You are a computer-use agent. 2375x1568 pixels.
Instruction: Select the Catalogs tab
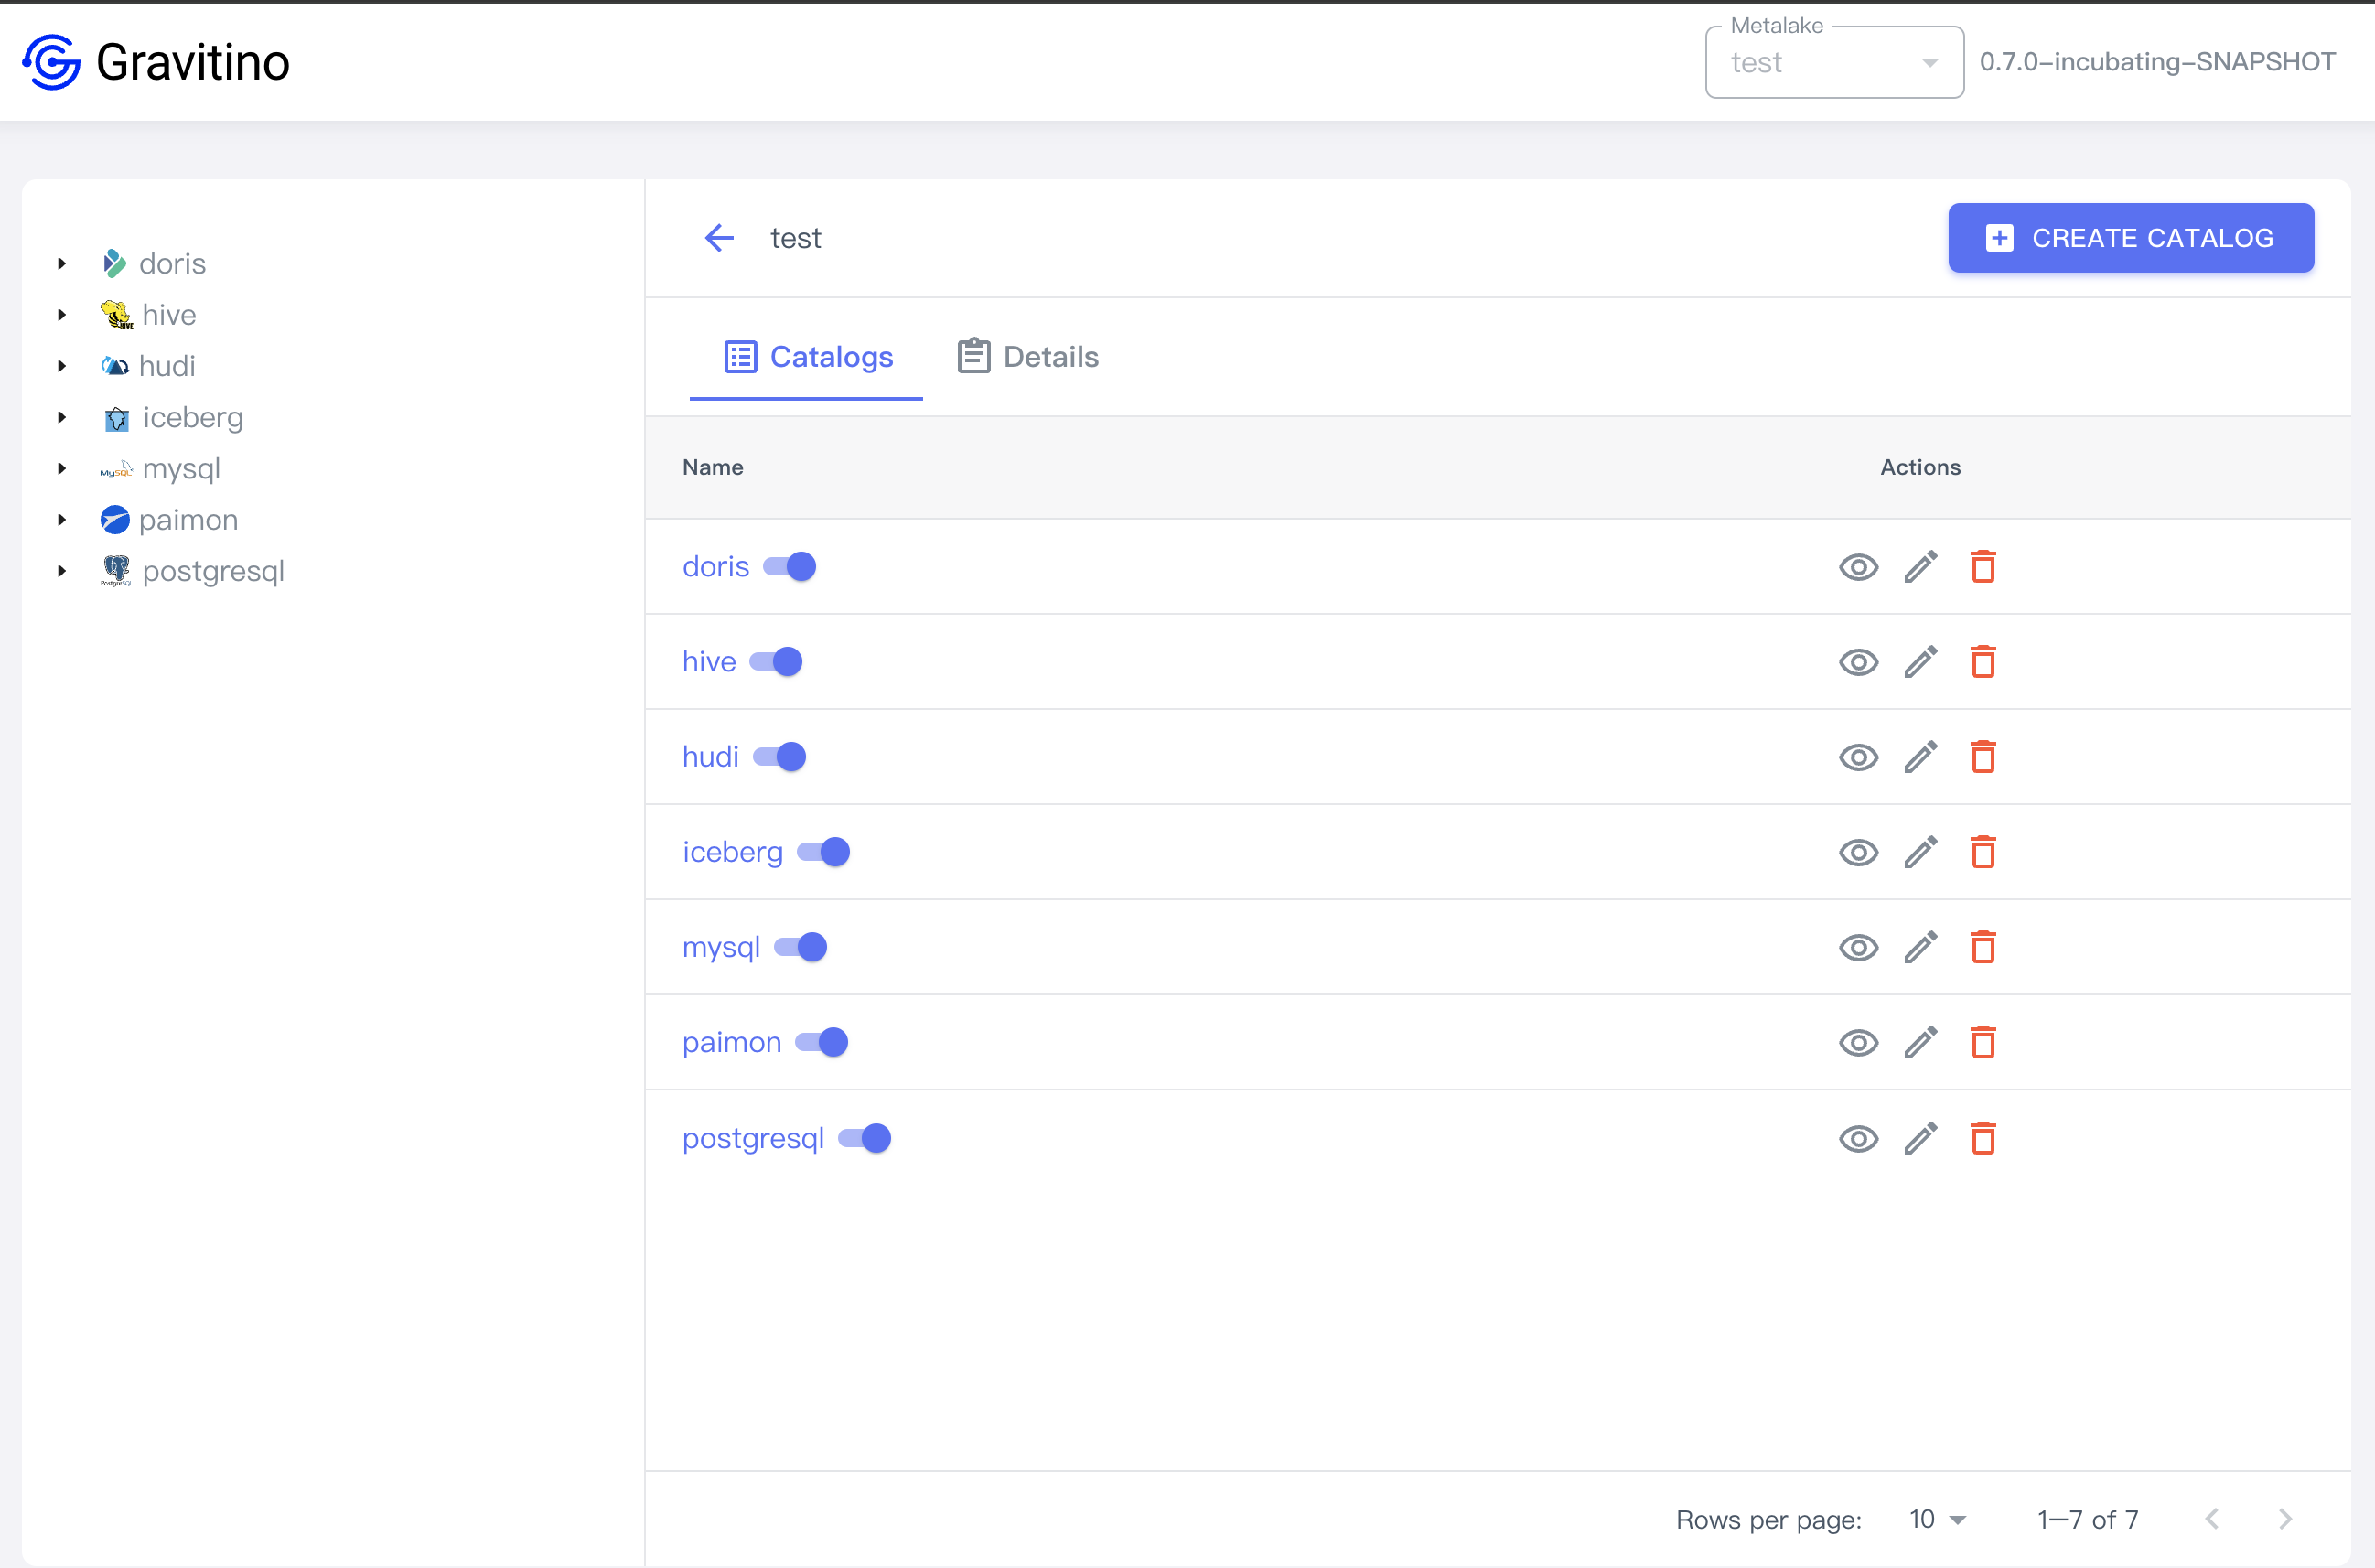coord(808,357)
